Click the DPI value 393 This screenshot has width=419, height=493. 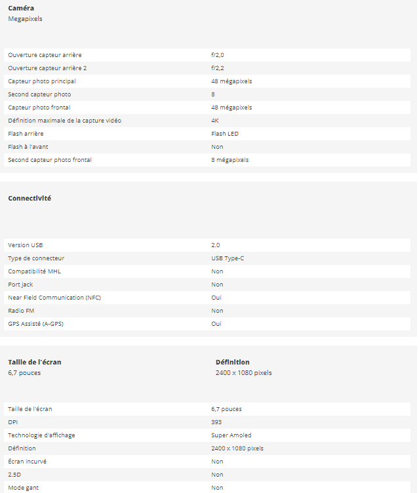tap(216, 422)
